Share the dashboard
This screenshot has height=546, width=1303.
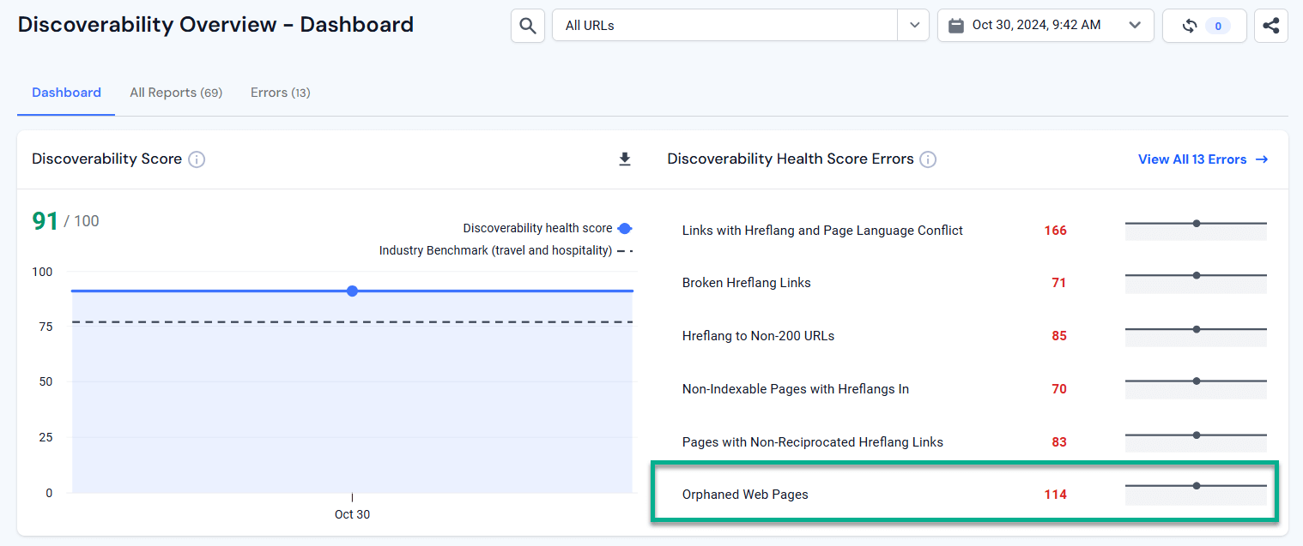tap(1270, 25)
